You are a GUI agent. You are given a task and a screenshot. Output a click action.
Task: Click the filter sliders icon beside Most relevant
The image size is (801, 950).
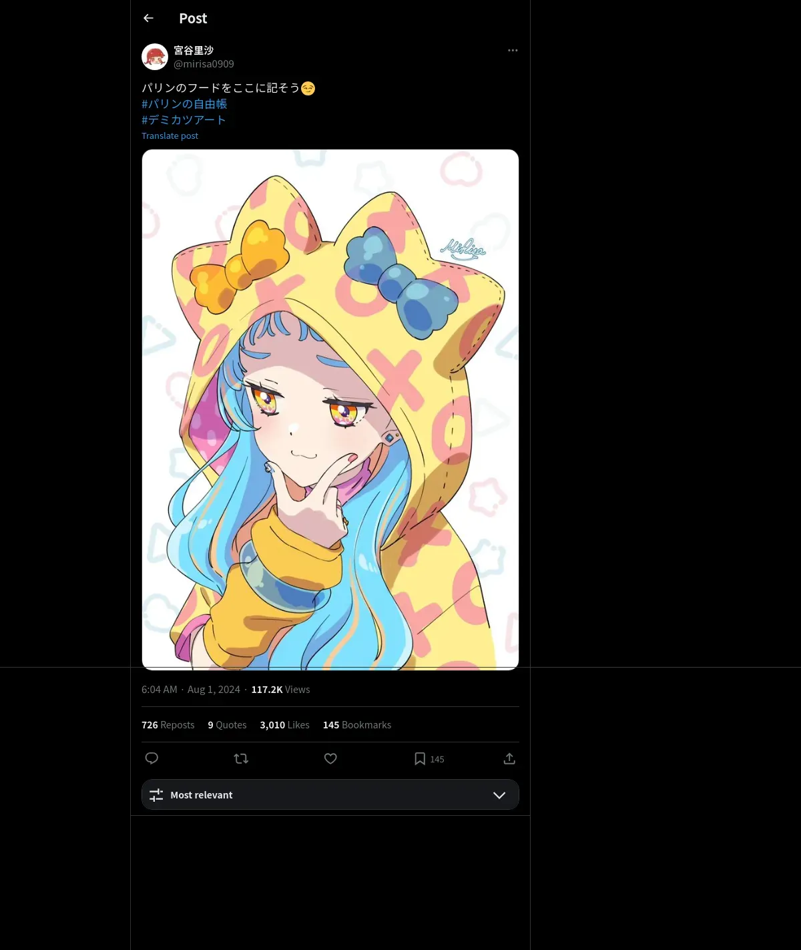(x=156, y=795)
